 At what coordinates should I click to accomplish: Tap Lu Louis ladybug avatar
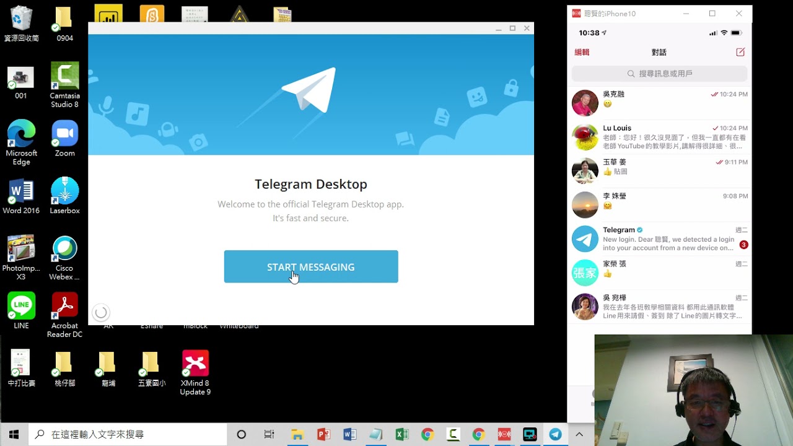tap(585, 137)
